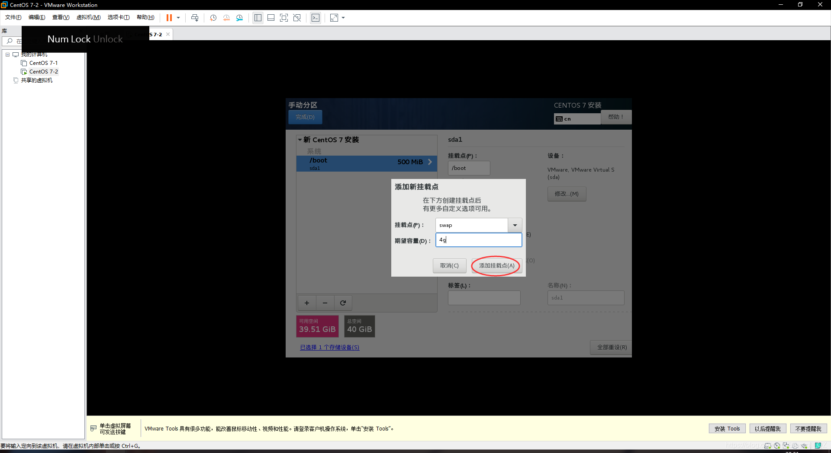
Task: Select the /boot 500 MiB partition row
Action: click(367, 164)
